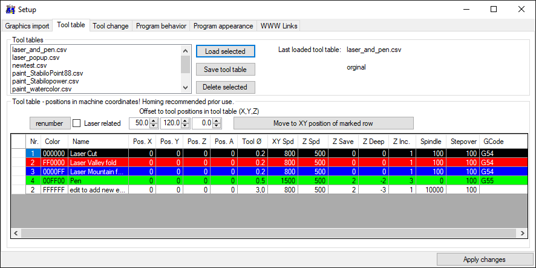Click the Tool Ø column header
Screen dimensions: 536x268
251,142
